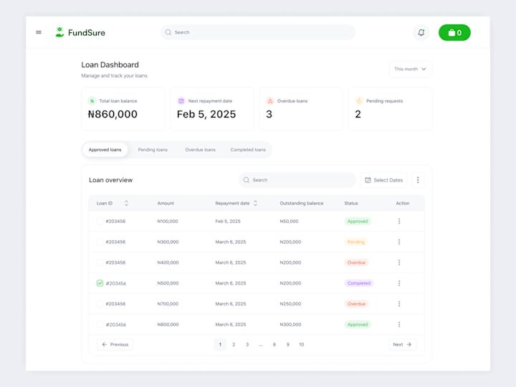Screen dimensions: 516x387
Task: Click Overdue status badge in ₦400,000 row
Action: pyautogui.click(x=356, y=262)
